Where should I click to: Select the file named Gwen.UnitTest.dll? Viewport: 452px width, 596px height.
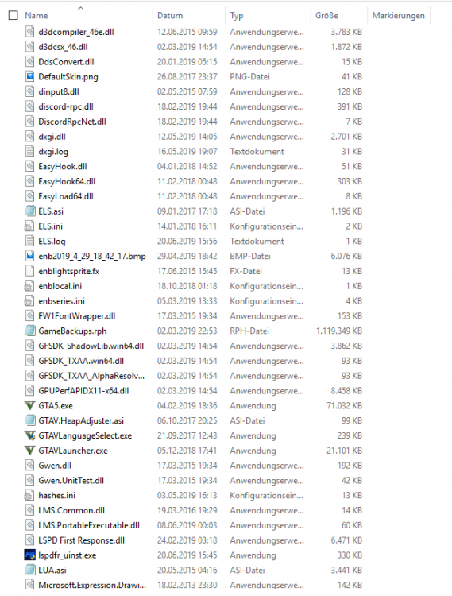pyautogui.click(x=71, y=481)
